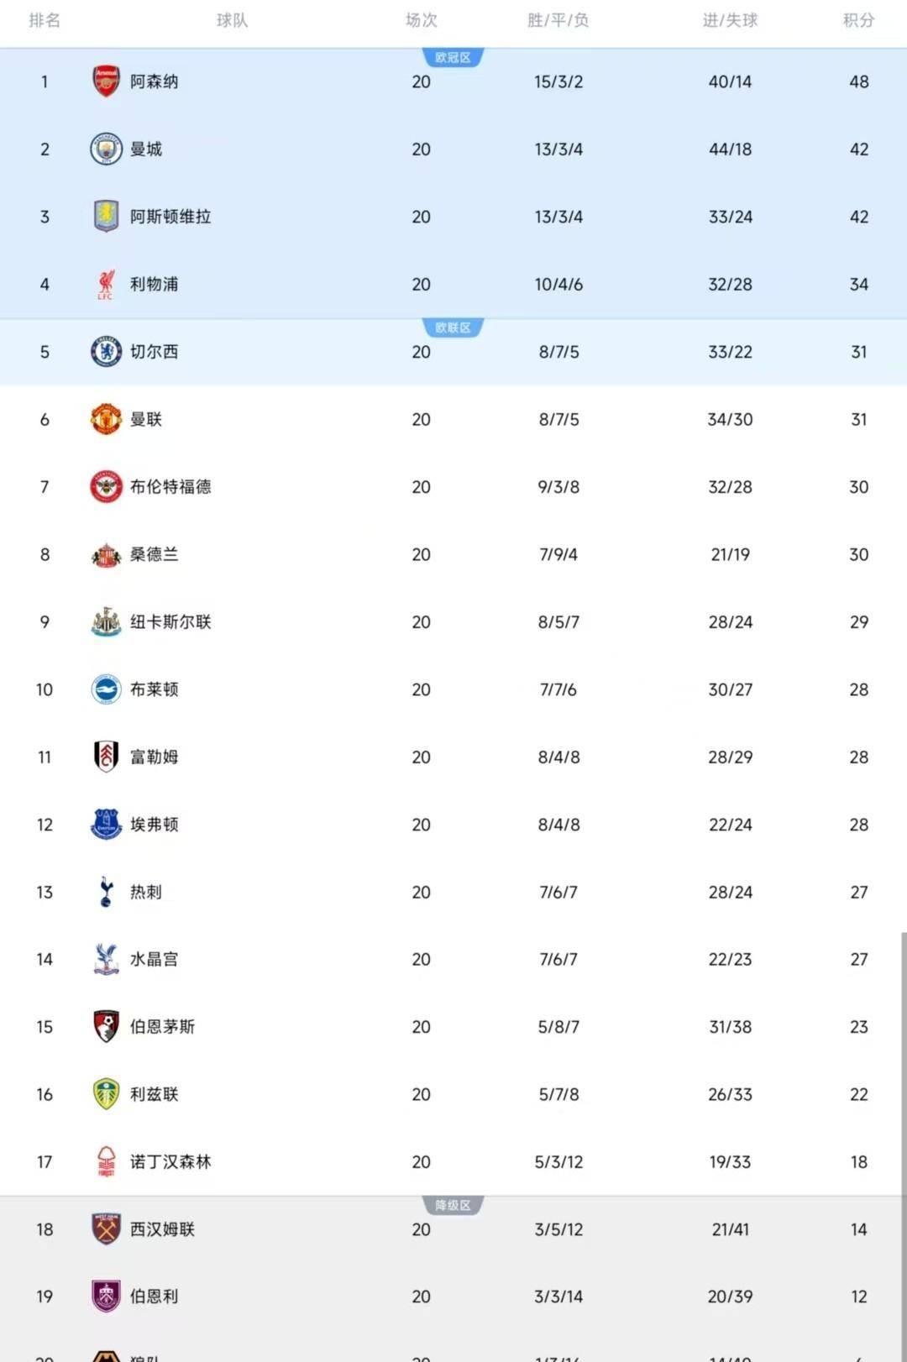The height and width of the screenshot is (1362, 907).
Task: Click the Manchester United crest icon
Action: coord(106,419)
